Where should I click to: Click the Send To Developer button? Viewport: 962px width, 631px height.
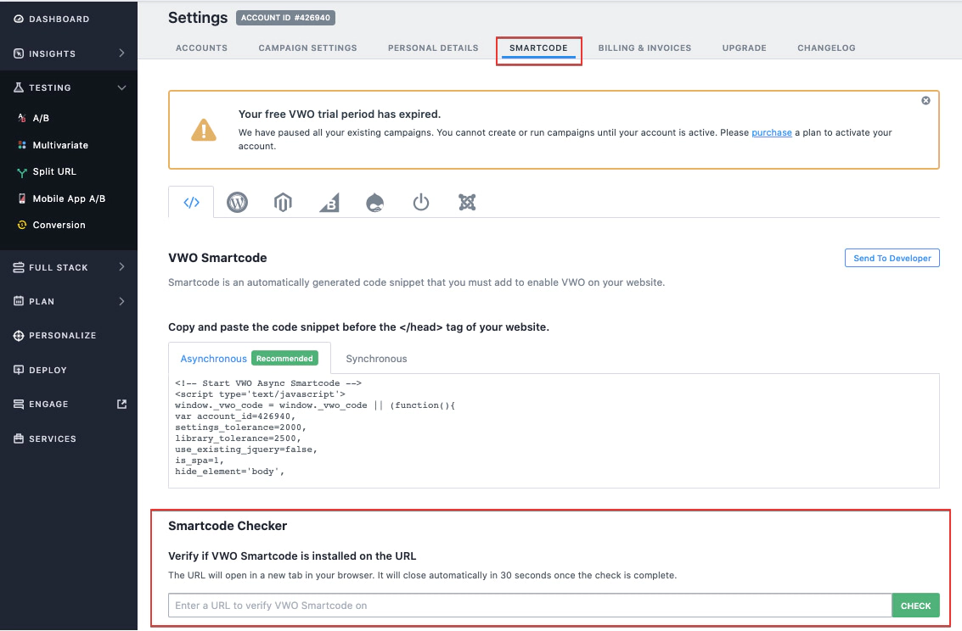pos(892,258)
